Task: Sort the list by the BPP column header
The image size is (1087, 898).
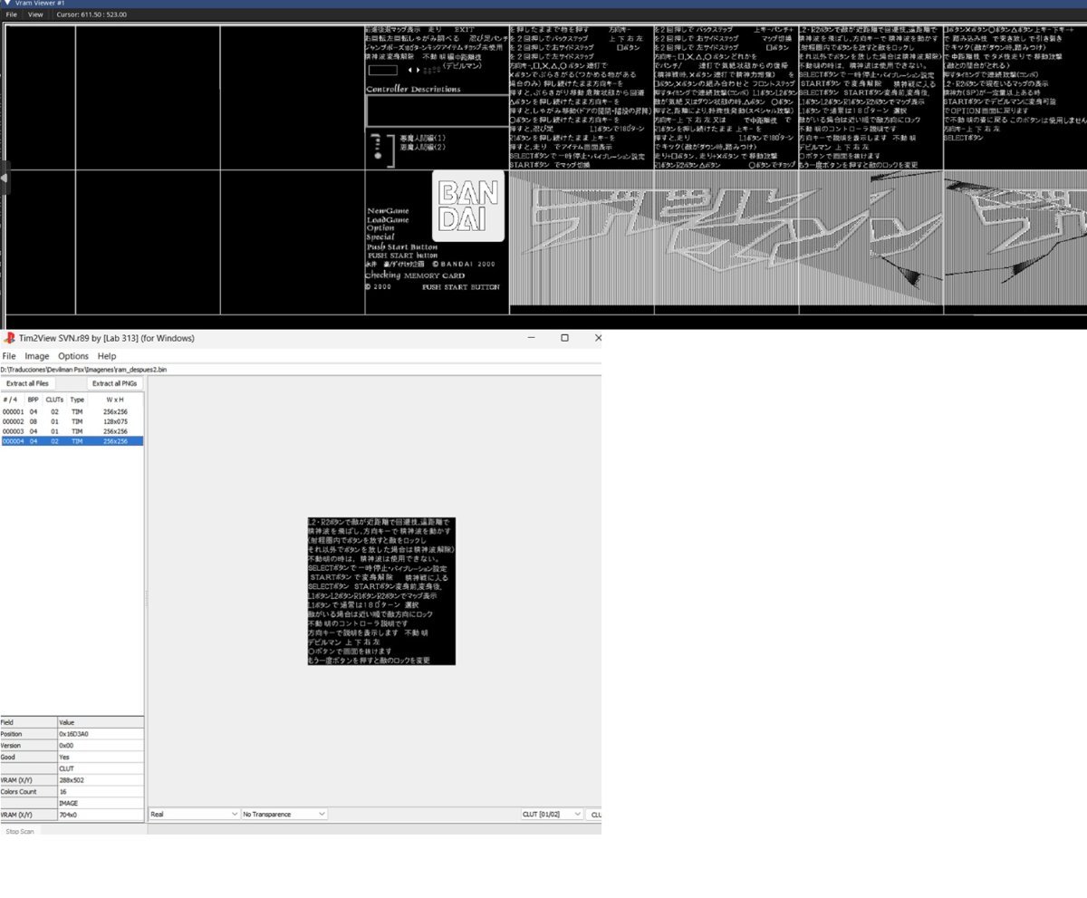Action: coord(33,400)
